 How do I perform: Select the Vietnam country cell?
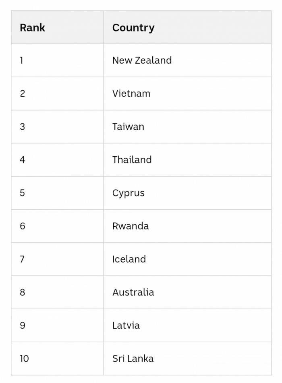coord(131,93)
